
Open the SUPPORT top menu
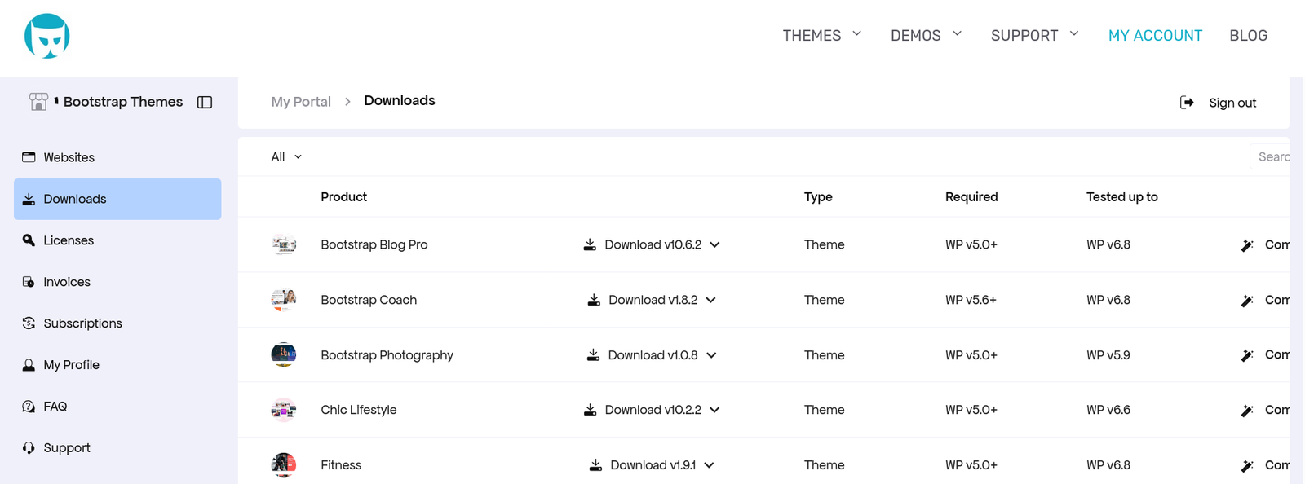coord(1024,36)
